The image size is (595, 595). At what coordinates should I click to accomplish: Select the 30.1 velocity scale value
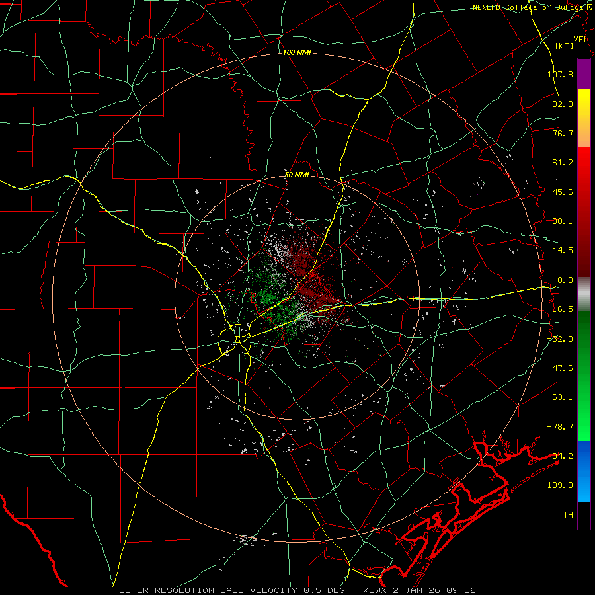click(563, 221)
